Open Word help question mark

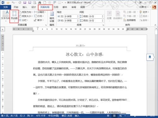[135, 3]
